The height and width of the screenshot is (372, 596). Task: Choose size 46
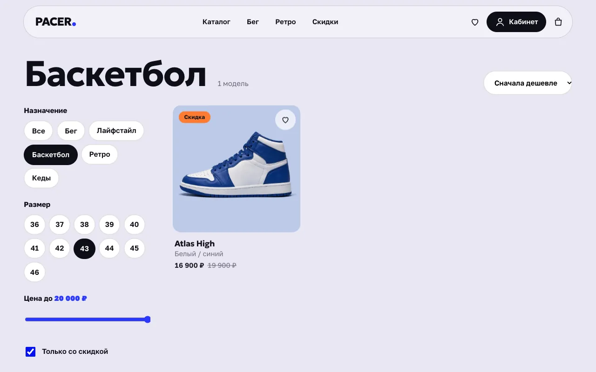35,272
